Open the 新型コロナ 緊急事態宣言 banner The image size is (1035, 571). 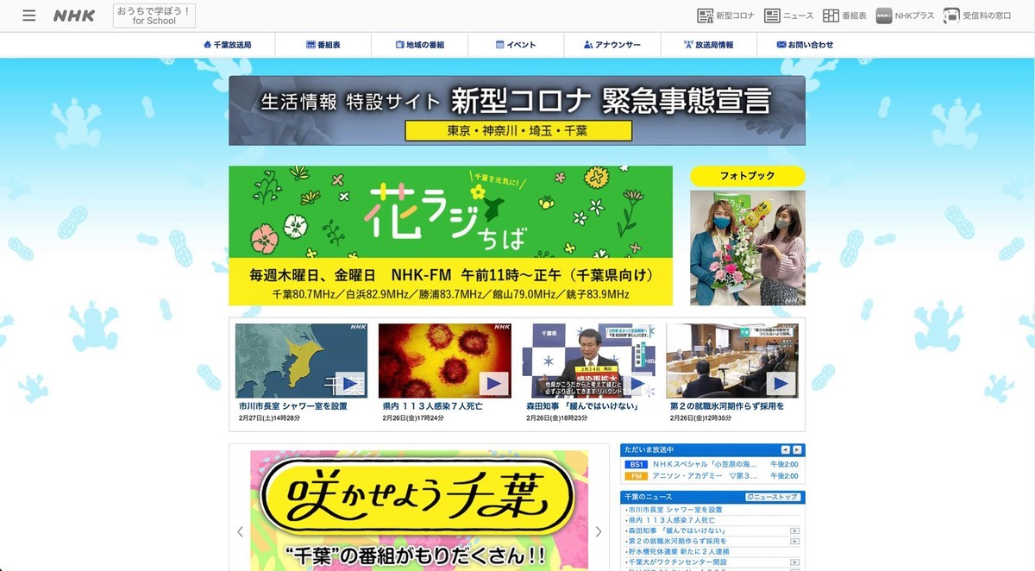[517, 110]
